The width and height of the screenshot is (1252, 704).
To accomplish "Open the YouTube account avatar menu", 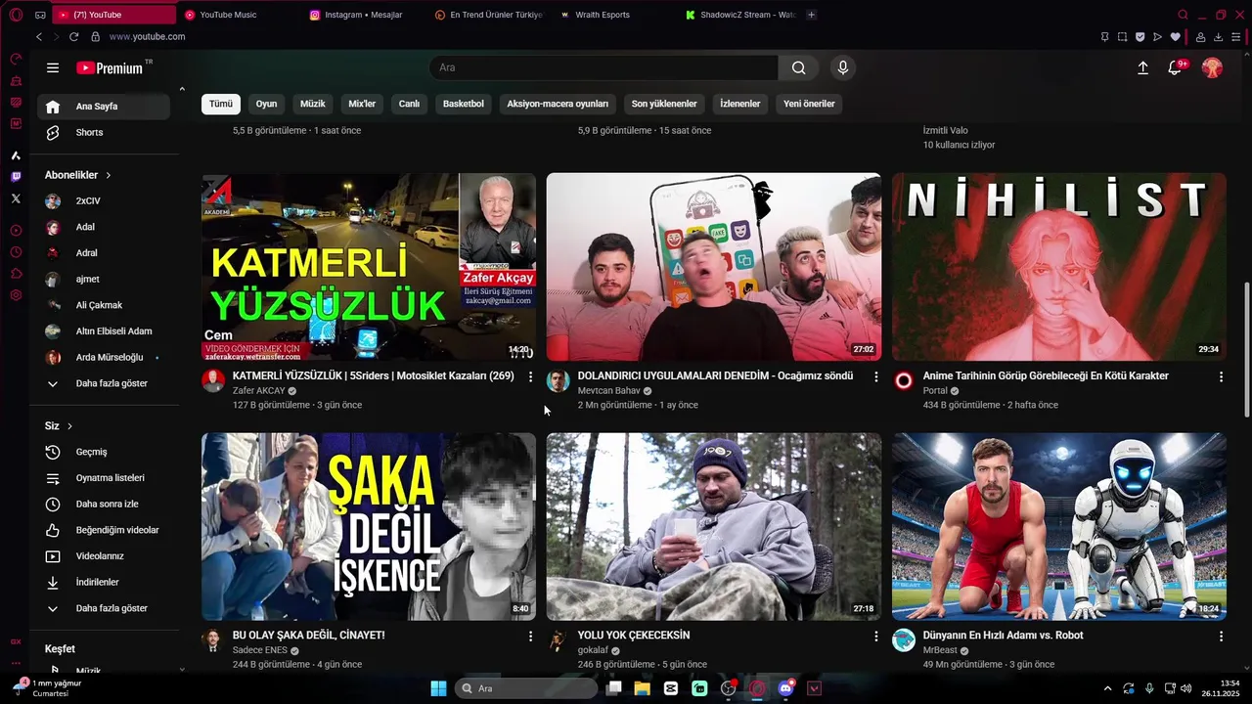I will pos(1212,67).
